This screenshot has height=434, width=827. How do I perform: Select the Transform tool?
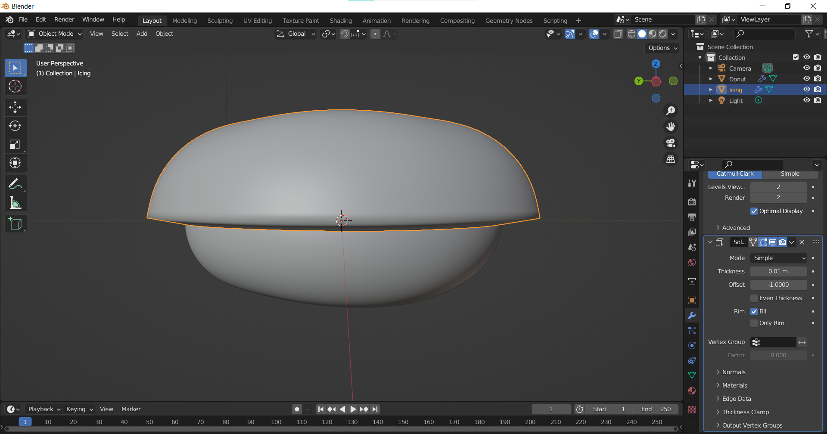[x=15, y=163]
